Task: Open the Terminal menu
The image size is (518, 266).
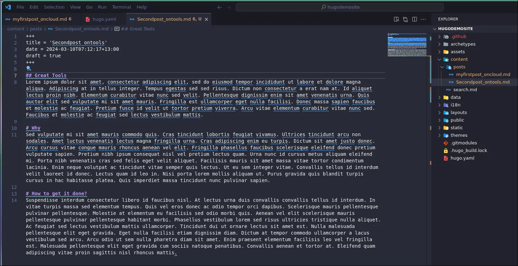Action: (122, 7)
